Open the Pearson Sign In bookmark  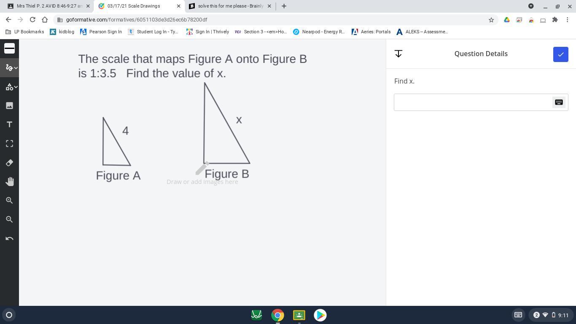pyautogui.click(x=101, y=32)
